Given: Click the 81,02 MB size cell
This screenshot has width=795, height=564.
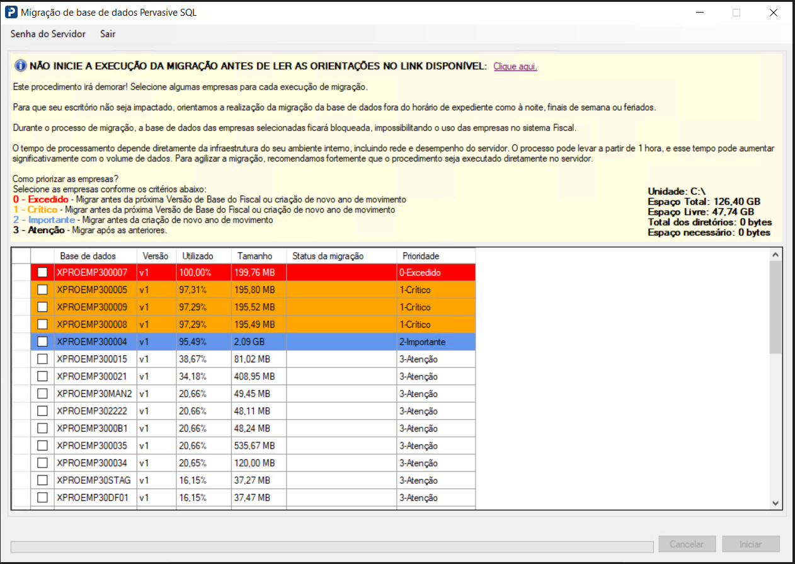Looking at the screenshot, I should pos(258,359).
